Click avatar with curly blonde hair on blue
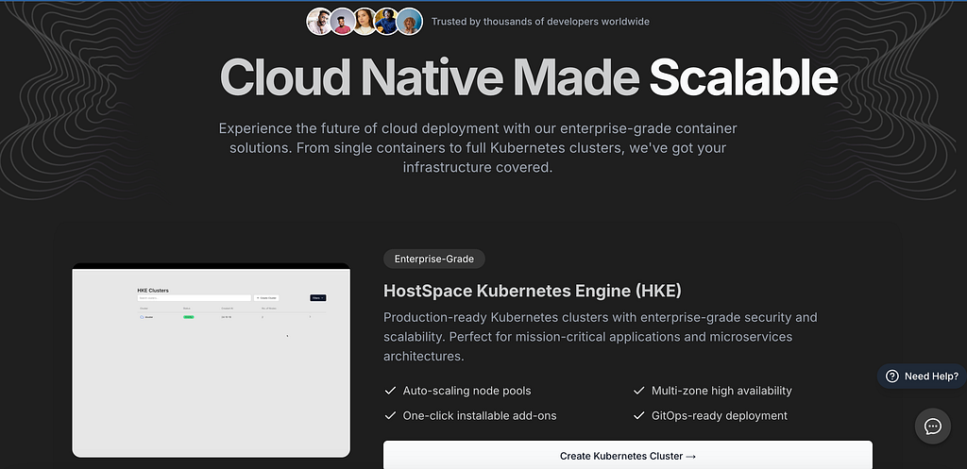 [410, 22]
